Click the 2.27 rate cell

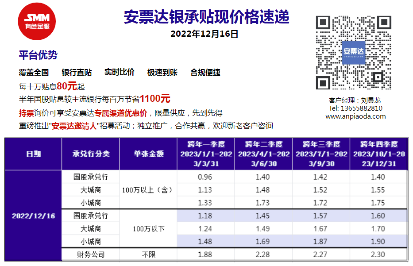point(321,254)
